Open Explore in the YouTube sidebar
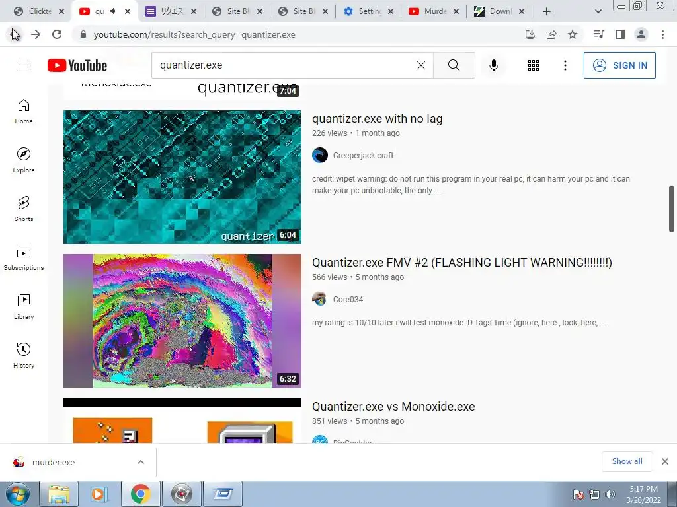Image resolution: width=677 pixels, height=507 pixels. pyautogui.click(x=24, y=160)
